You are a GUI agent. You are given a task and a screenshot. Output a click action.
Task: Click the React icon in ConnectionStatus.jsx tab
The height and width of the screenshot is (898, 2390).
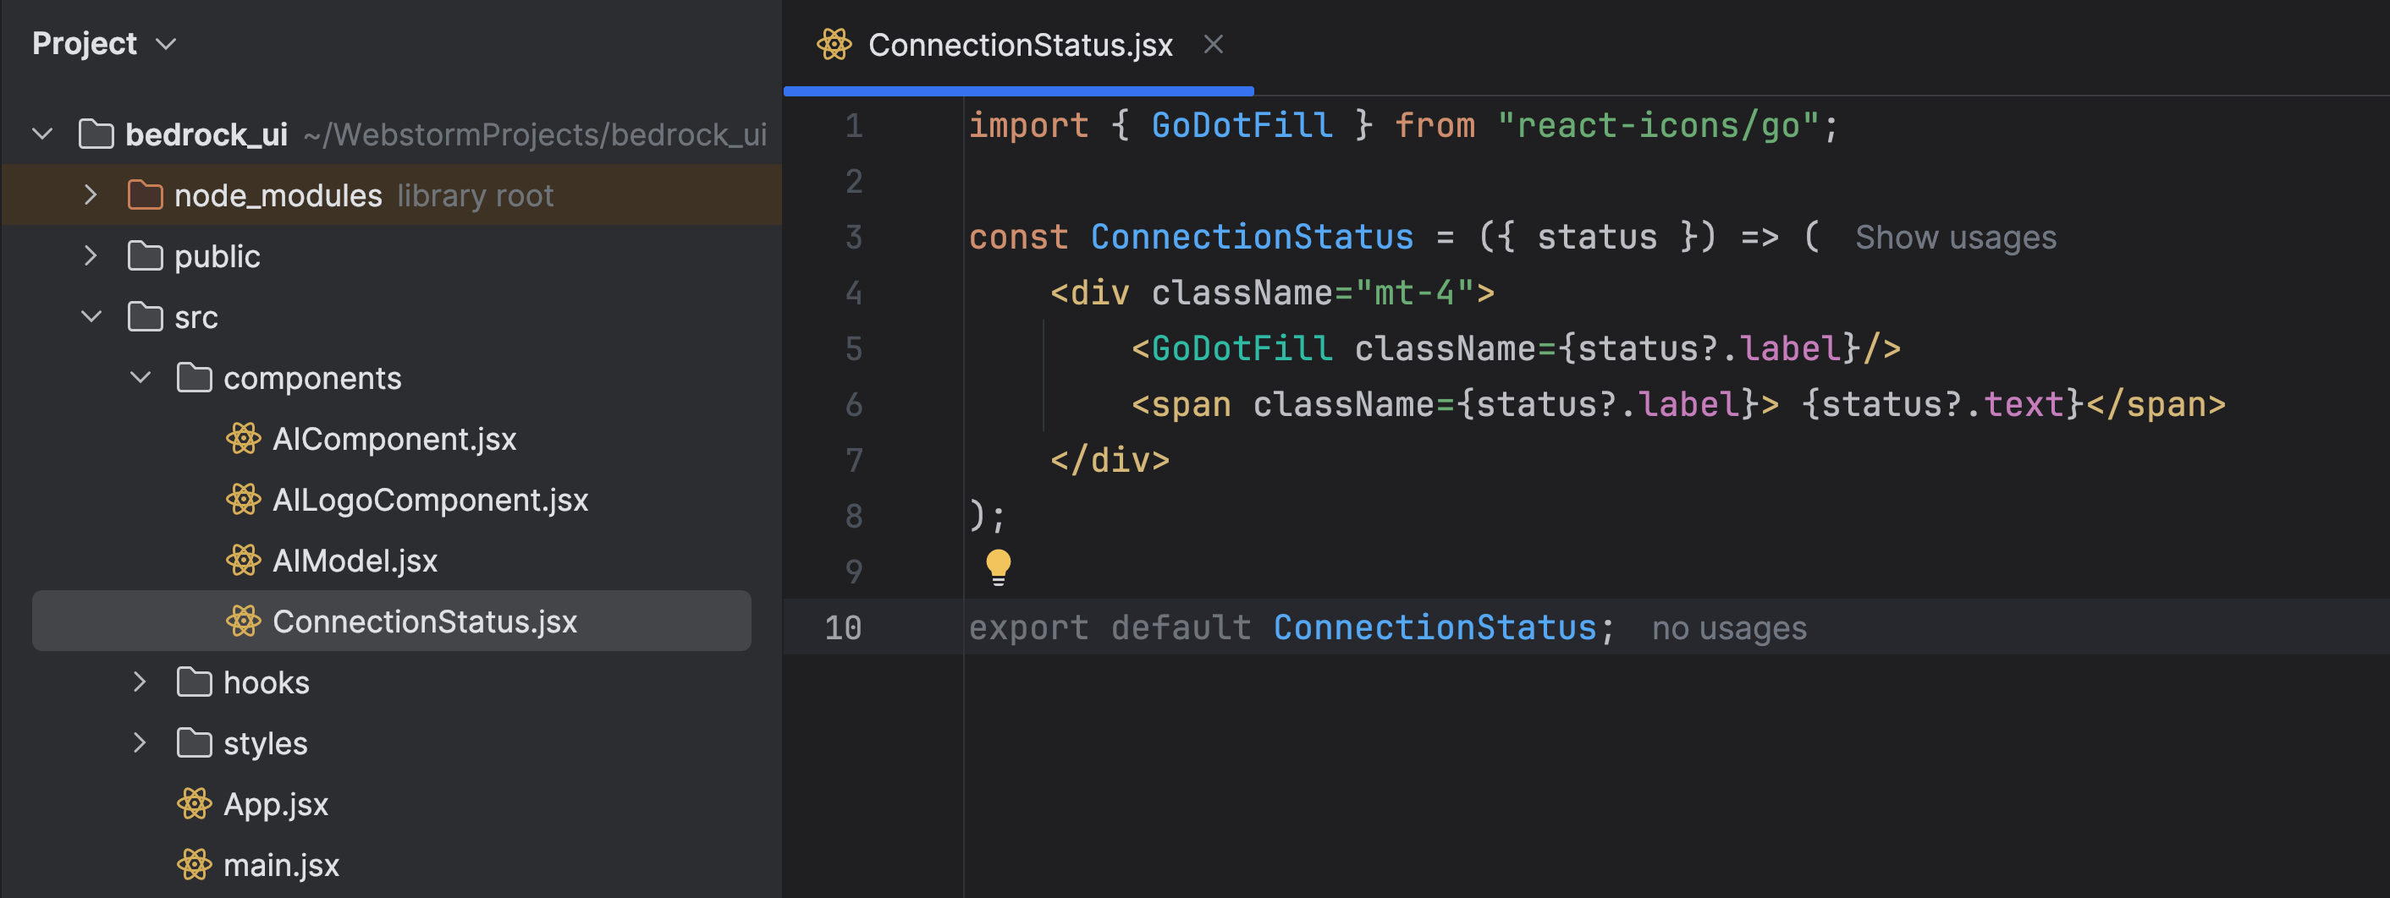833,45
